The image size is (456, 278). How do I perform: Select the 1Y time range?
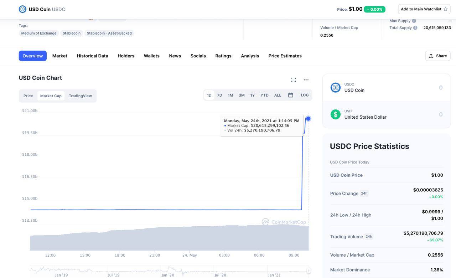coord(253,95)
